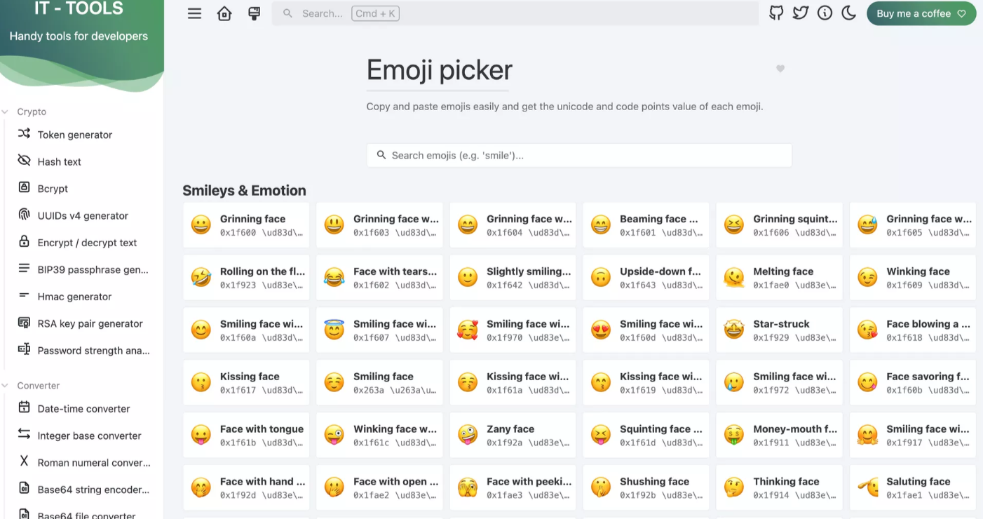This screenshot has width=983, height=519.
Task: Favorite the Emoji picker with the heart
Action: [780, 69]
